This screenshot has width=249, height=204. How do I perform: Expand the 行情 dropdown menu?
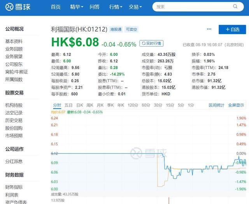pos(116,7)
